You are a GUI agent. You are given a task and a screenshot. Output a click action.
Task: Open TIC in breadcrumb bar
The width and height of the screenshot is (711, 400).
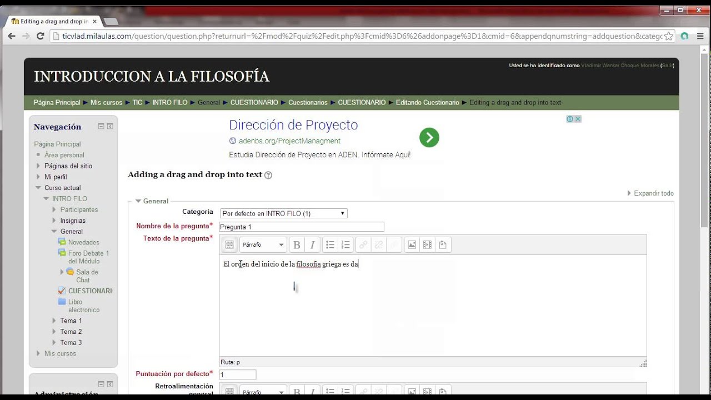[137, 103]
